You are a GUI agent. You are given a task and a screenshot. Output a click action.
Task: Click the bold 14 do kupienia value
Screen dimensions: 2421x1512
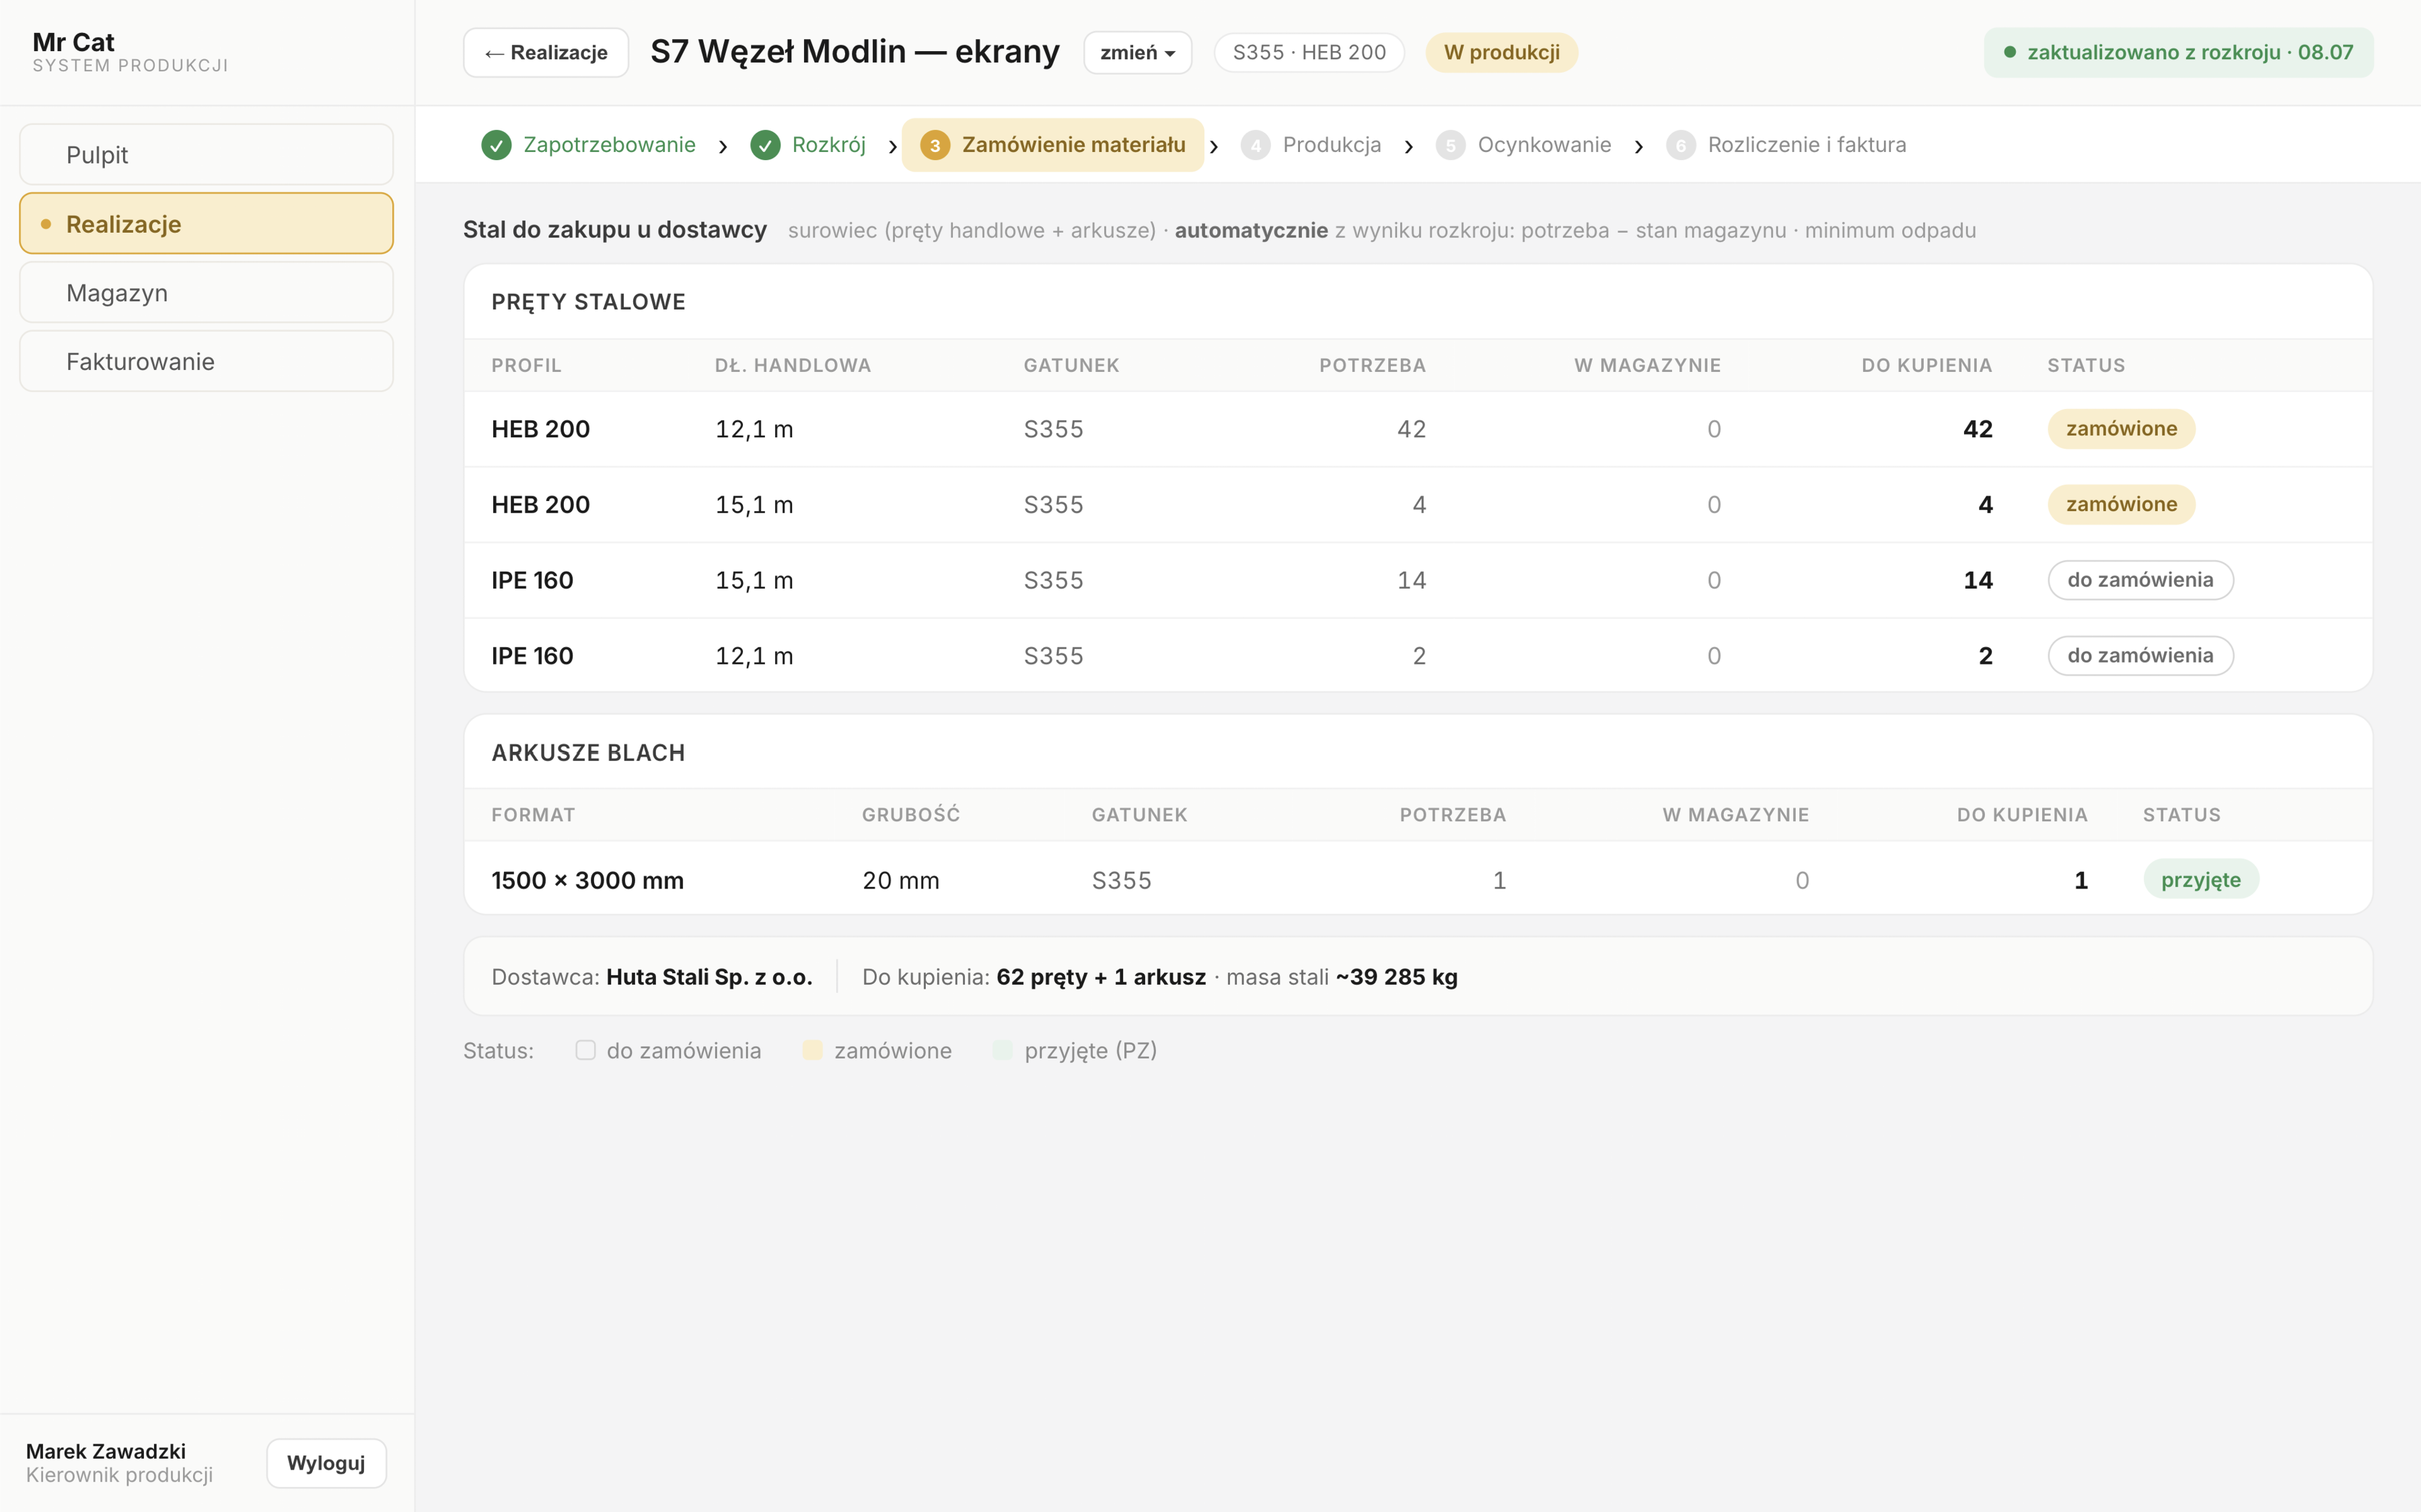[x=1977, y=580]
